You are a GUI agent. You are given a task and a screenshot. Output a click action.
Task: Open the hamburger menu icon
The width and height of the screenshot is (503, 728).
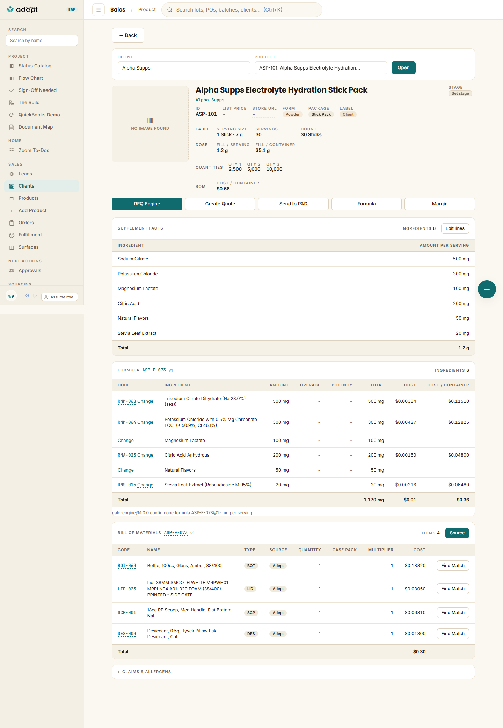(x=99, y=10)
